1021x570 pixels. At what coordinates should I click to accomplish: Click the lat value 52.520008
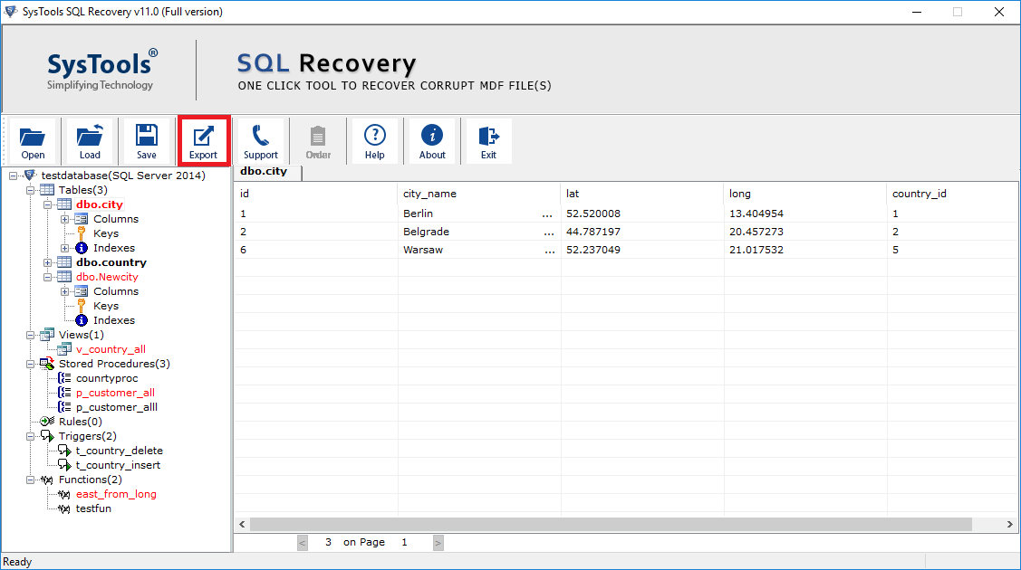[593, 214]
